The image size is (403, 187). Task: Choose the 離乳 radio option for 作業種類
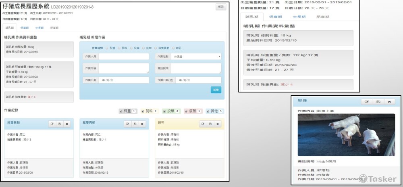pyautogui.click(x=172, y=48)
